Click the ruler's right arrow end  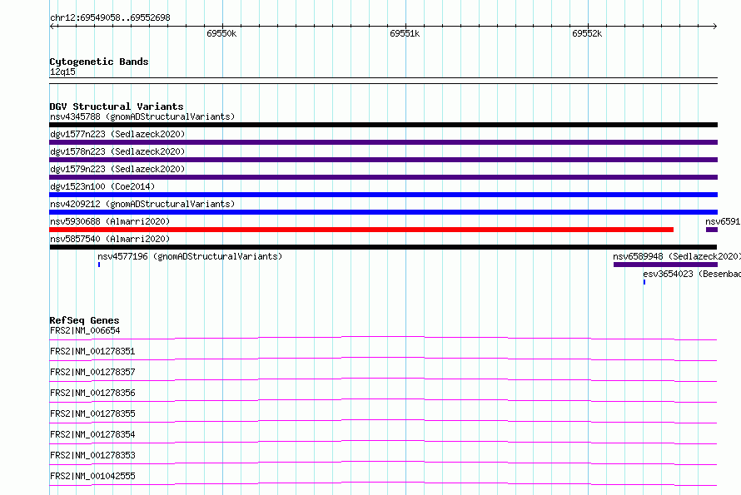(714, 26)
